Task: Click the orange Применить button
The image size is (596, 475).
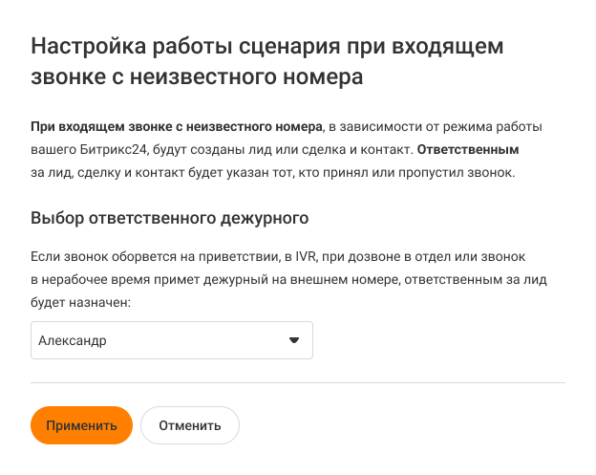Action: (80, 425)
